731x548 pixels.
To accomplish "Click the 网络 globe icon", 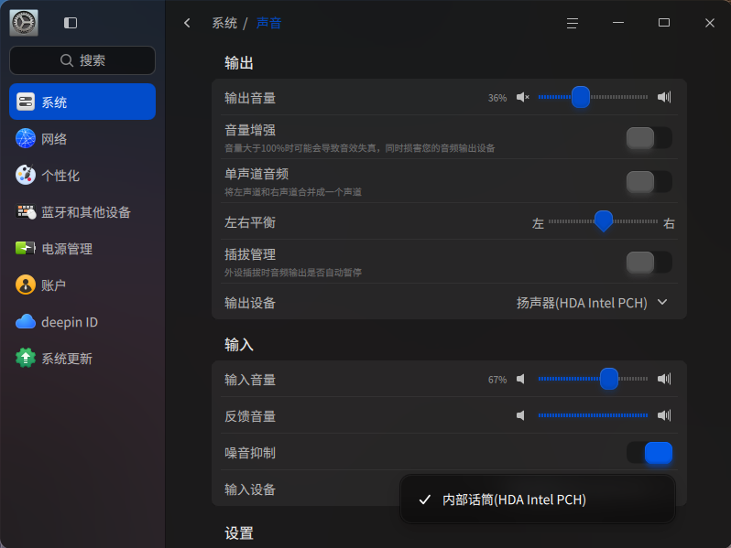I will [x=26, y=138].
